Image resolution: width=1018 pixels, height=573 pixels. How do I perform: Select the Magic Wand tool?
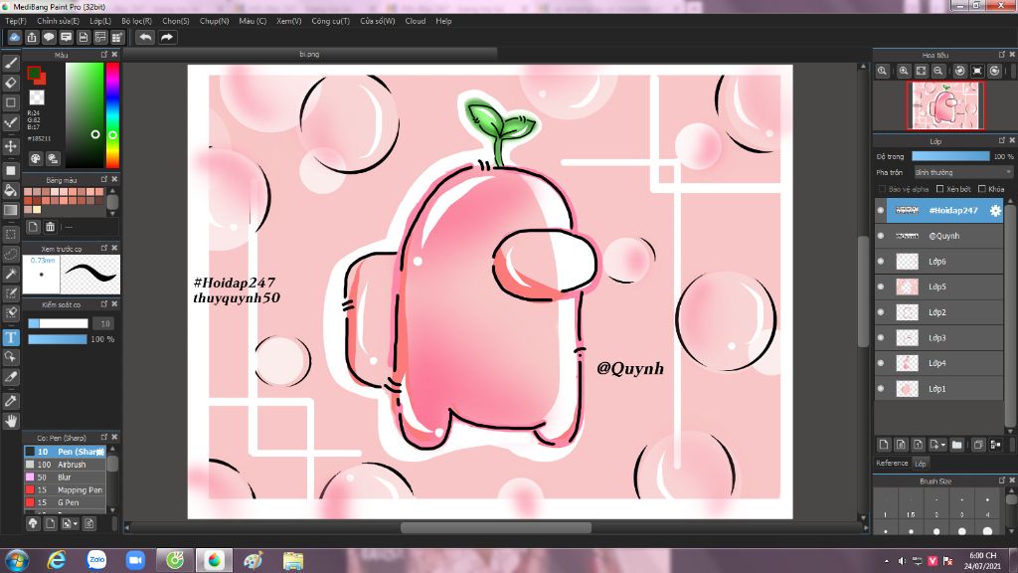tap(10, 274)
